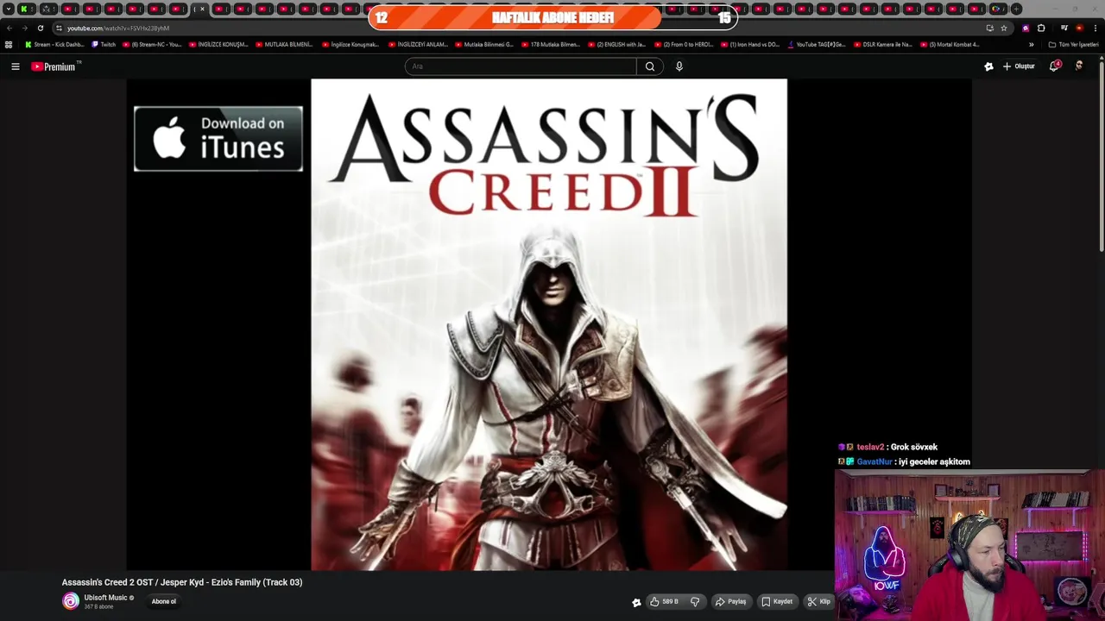
Task: Open the Ubisoft Music channel avatar
Action: [x=71, y=601]
